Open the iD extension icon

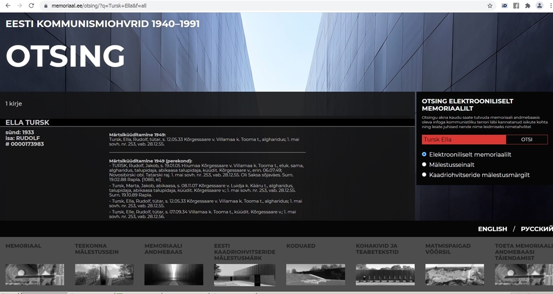pyautogui.click(x=504, y=6)
